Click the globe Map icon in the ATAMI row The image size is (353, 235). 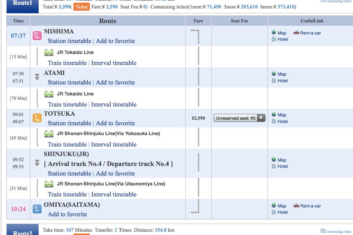click(x=274, y=74)
